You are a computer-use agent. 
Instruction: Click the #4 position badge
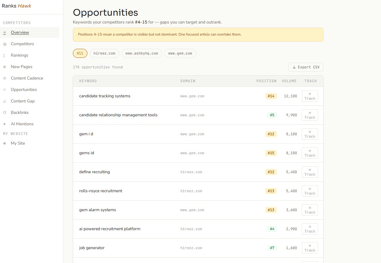coord(272,229)
